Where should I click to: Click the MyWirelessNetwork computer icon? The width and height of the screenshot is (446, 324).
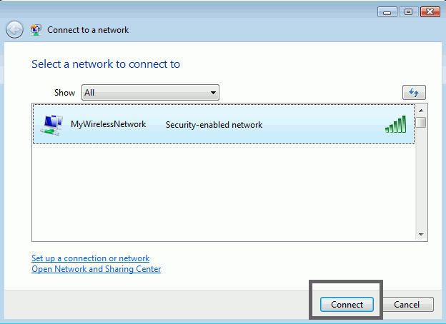51,125
